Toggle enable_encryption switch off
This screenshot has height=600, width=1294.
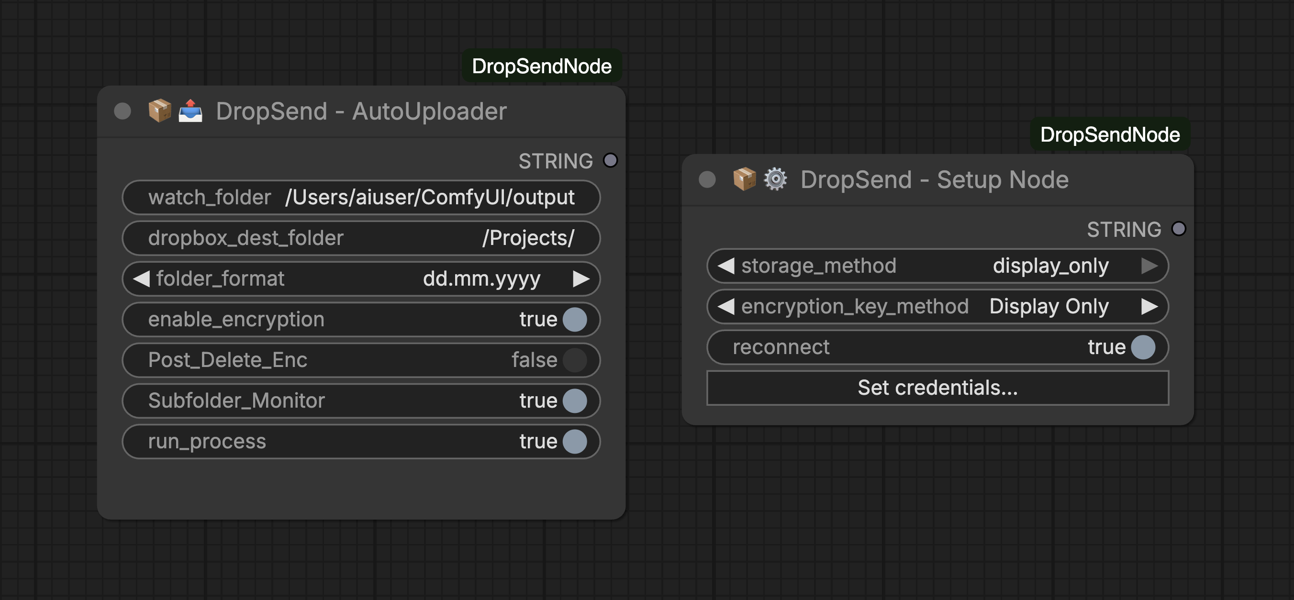575,319
